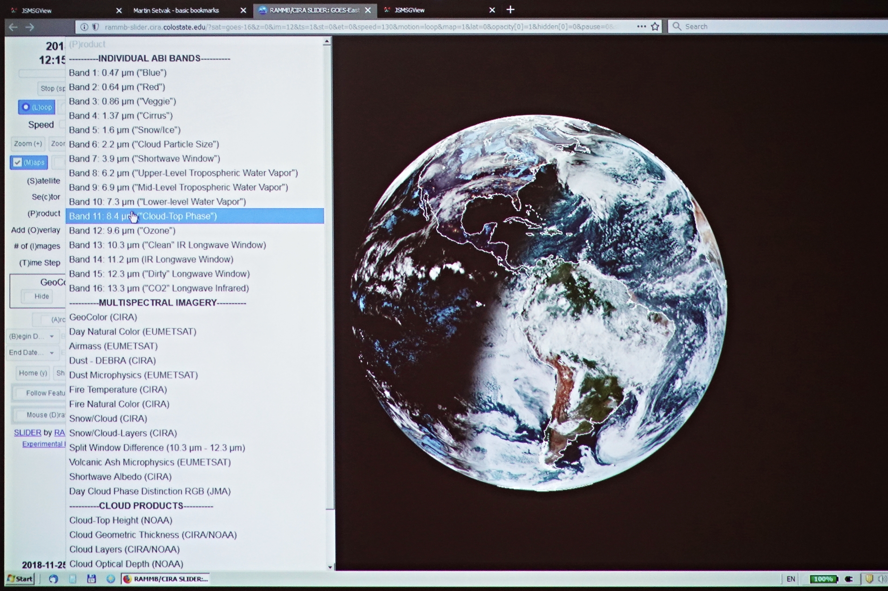Click the Zoom (+) button
888x591 pixels.
(x=27, y=144)
